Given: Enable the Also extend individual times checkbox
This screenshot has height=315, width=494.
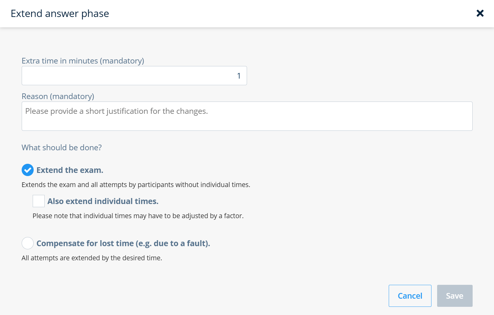Looking at the screenshot, I should click(39, 201).
